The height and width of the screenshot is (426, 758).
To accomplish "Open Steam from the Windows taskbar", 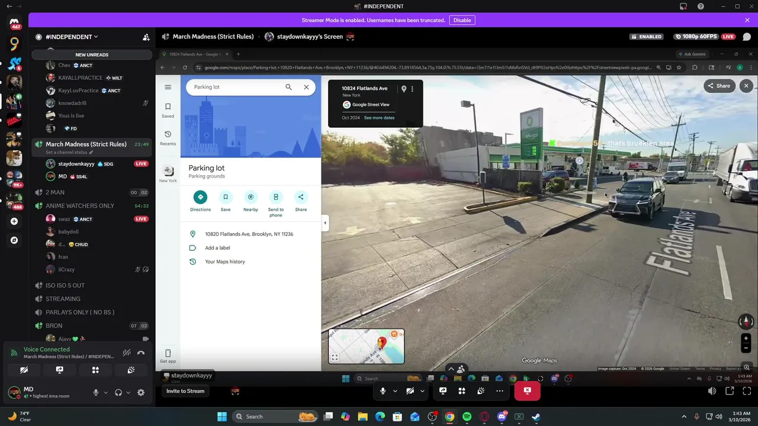I will 536,417.
